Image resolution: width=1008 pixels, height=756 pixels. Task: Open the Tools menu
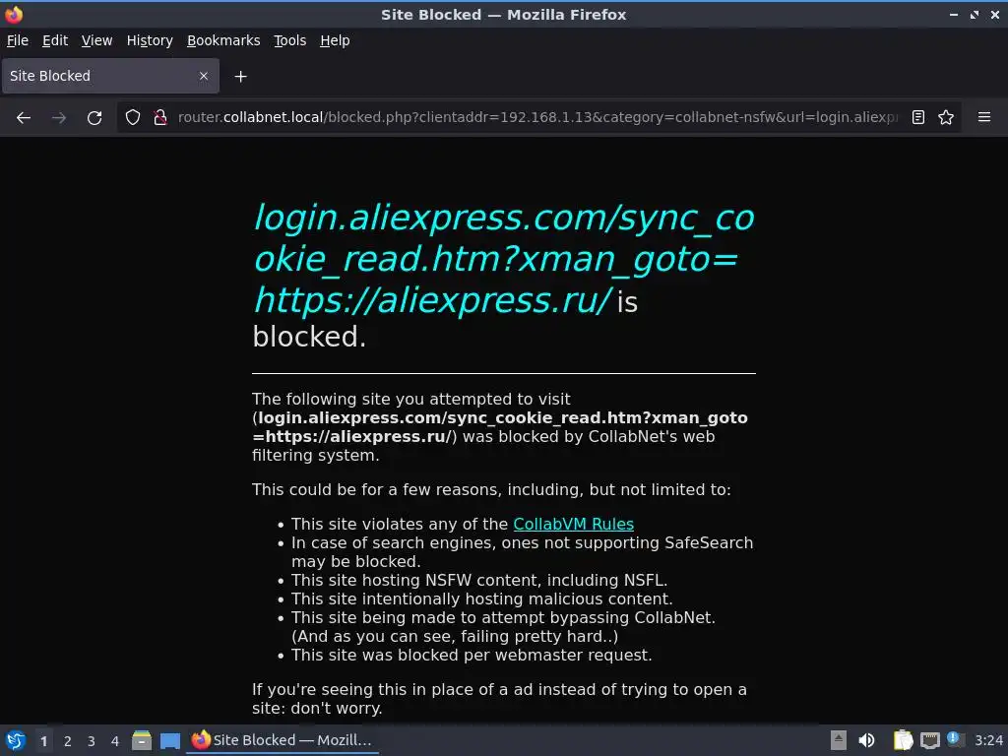290,40
